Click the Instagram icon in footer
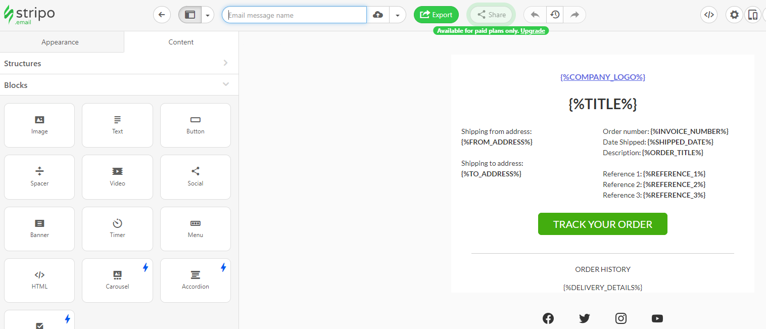The height and width of the screenshot is (329, 766). [x=621, y=318]
